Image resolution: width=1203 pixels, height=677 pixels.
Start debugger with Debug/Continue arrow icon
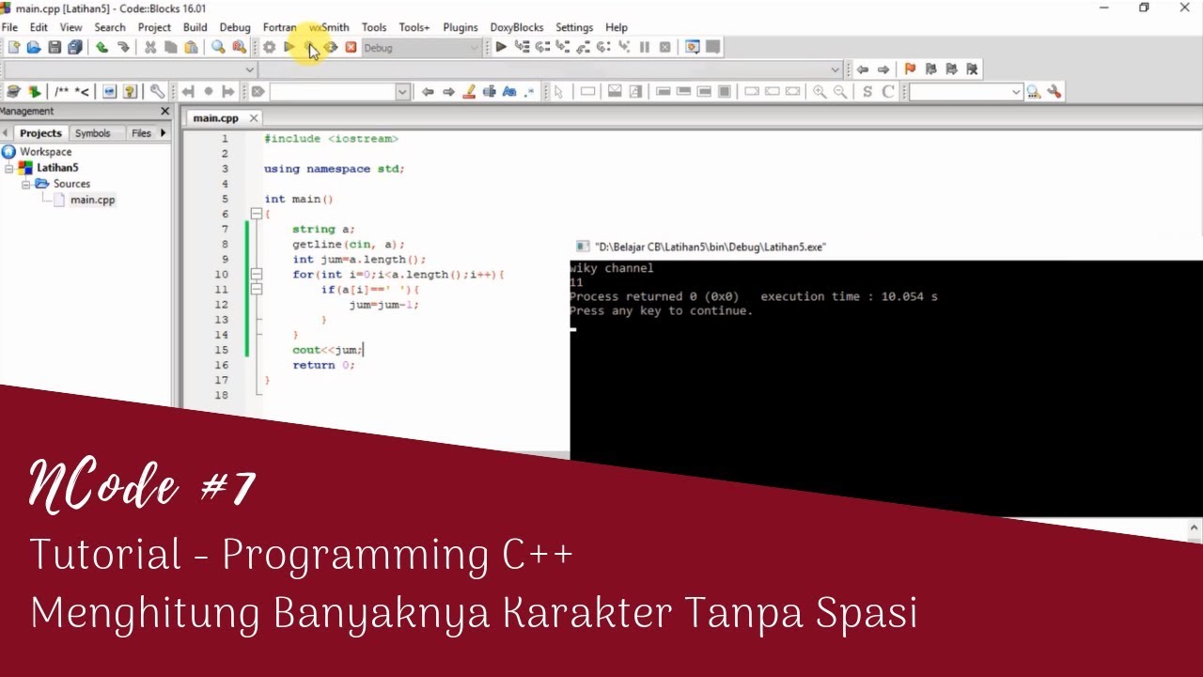click(501, 47)
